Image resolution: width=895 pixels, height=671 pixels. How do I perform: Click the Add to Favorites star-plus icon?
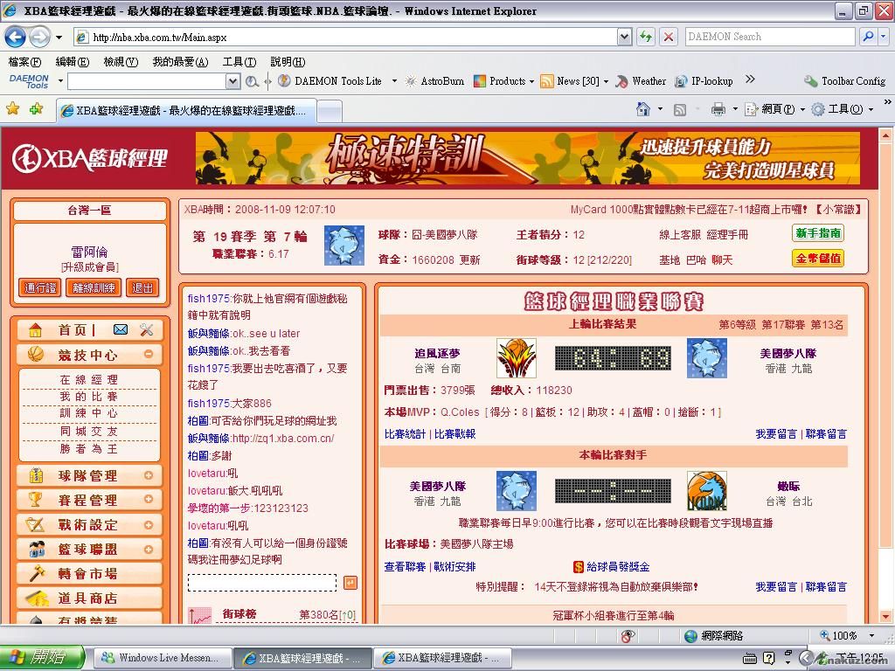click(36, 108)
